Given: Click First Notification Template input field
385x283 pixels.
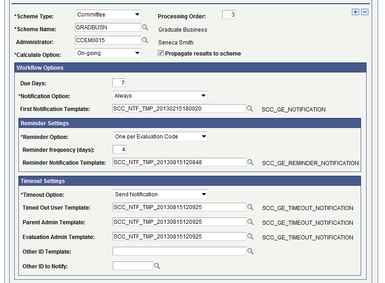Looking at the screenshot, I should 179,109.
